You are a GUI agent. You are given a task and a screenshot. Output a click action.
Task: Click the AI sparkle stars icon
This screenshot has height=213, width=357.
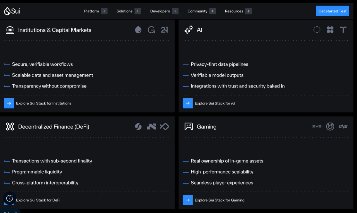click(x=189, y=30)
